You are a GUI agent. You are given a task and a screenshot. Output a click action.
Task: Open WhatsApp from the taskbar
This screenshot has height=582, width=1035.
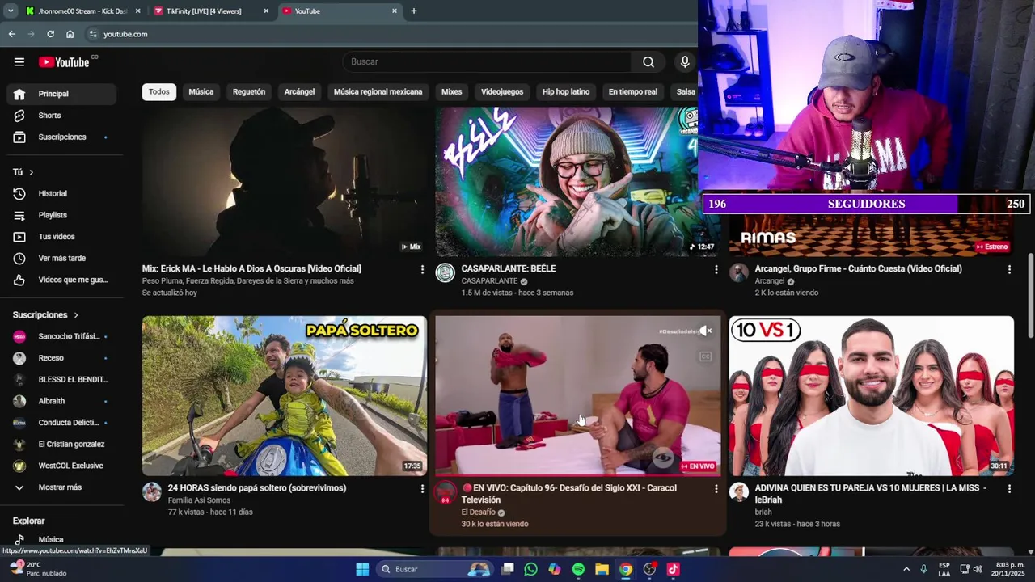click(x=530, y=569)
